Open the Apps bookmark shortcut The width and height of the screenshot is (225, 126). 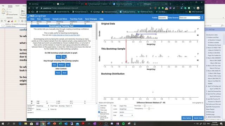(x=32, y=12)
